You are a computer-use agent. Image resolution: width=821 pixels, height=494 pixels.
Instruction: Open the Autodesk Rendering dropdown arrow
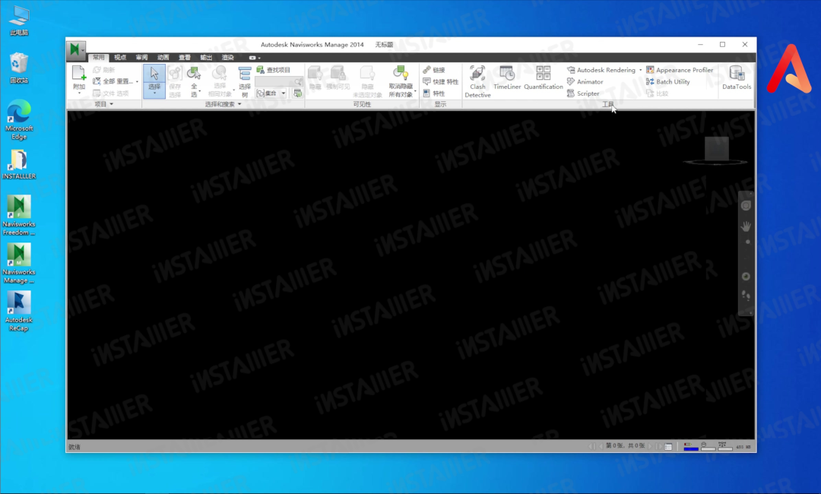pos(640,70)
